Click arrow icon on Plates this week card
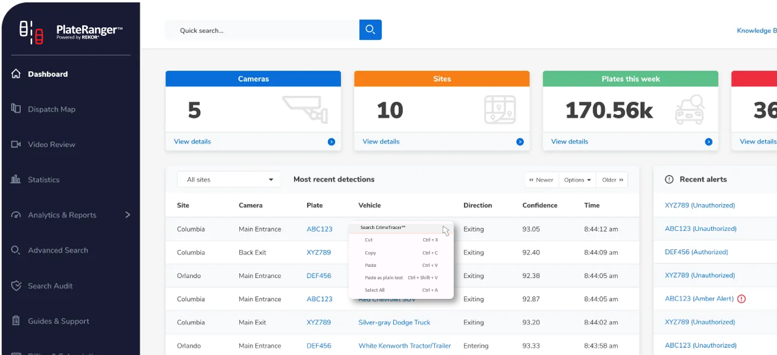777x355 pixels. 709,142
